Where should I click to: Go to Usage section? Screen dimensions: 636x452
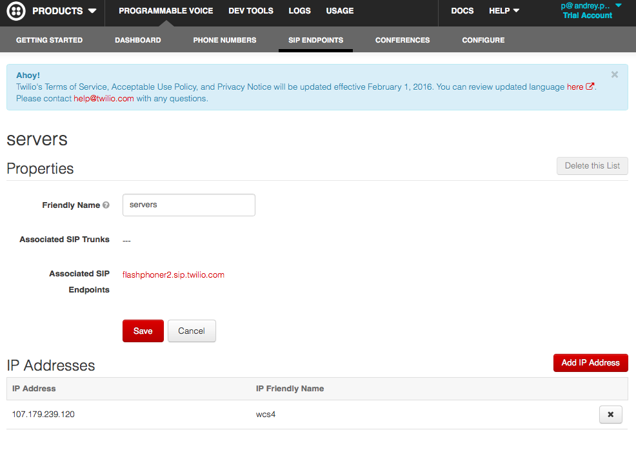340,11
